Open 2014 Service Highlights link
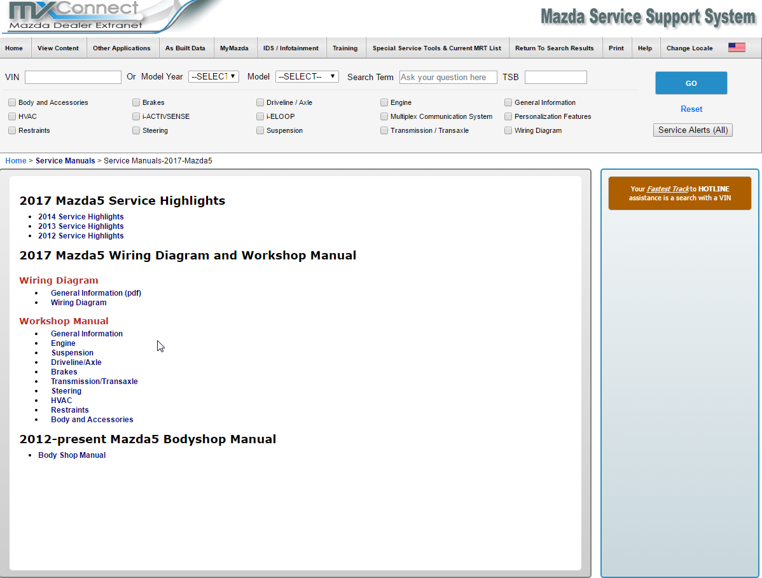This screenshot has height=578, width=762. [x=81, y=217]
